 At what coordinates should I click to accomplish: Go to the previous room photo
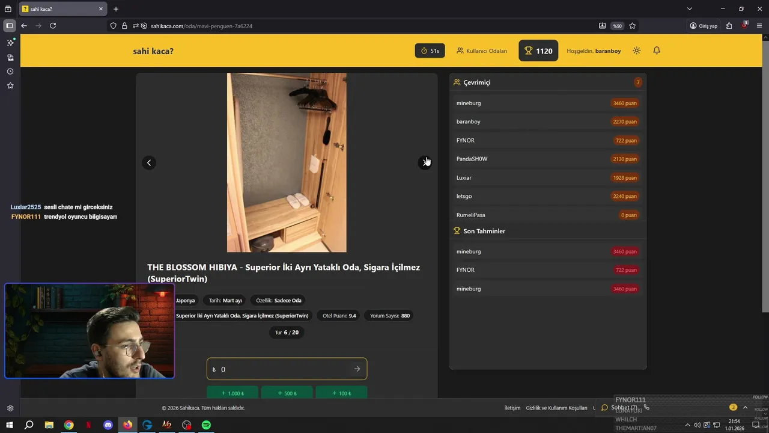click(x=149, y=163)
